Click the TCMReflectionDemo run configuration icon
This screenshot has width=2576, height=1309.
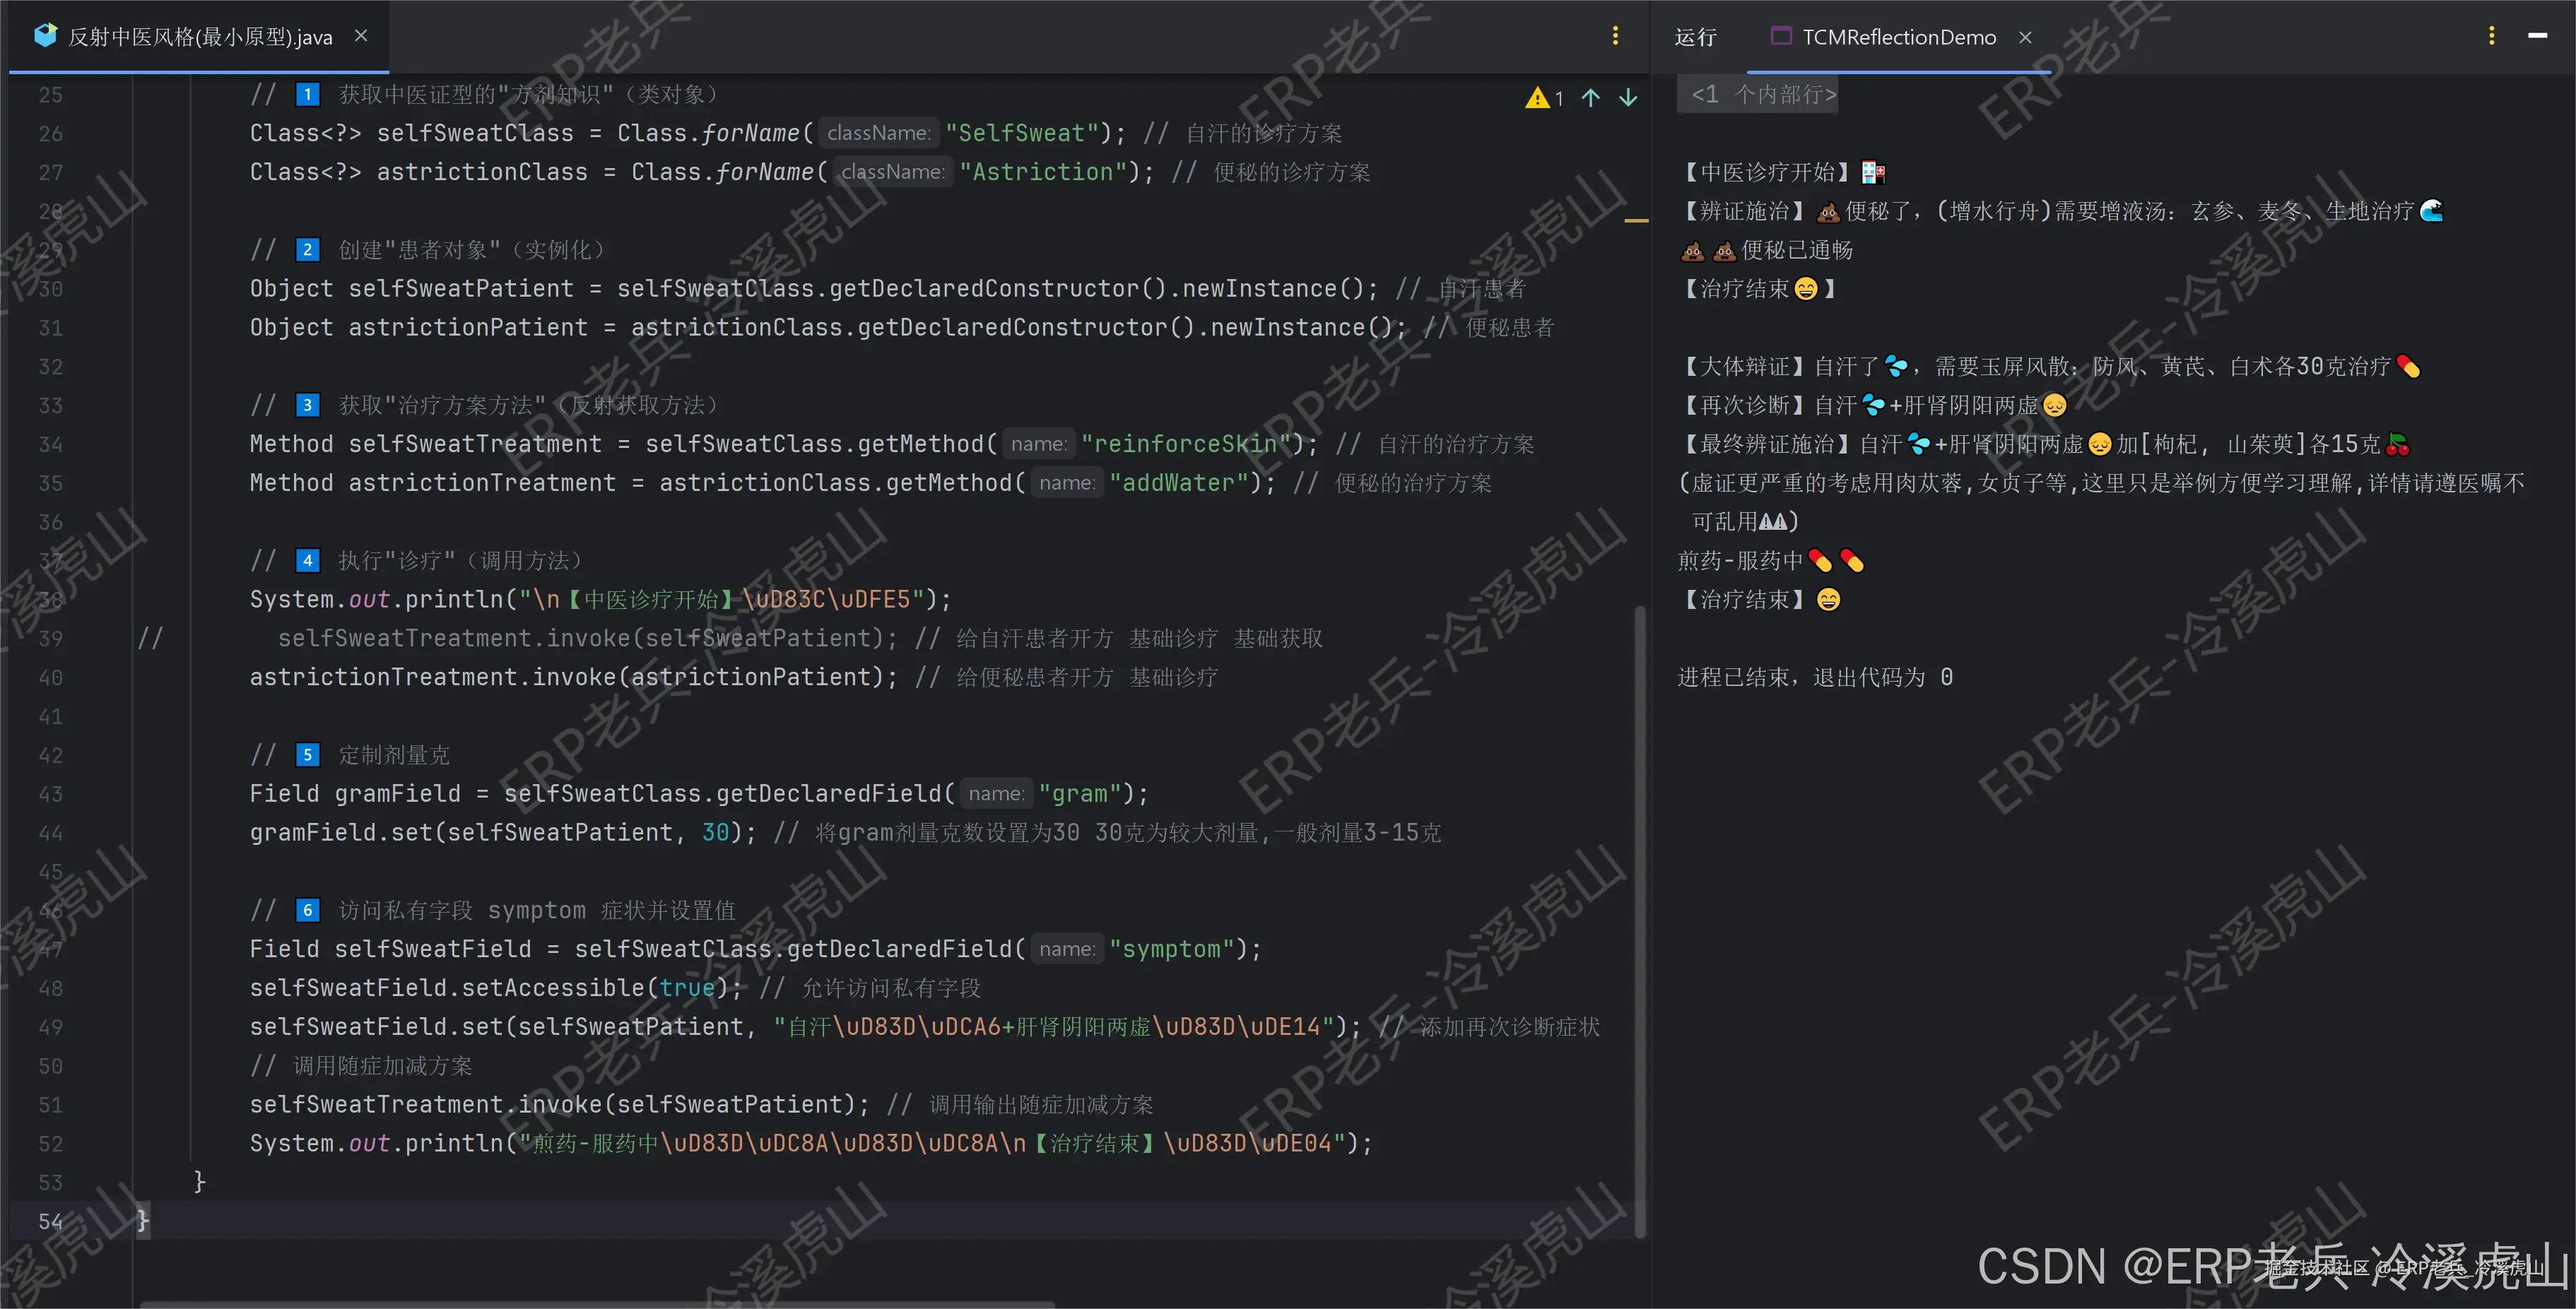[x=1781, y=36]
